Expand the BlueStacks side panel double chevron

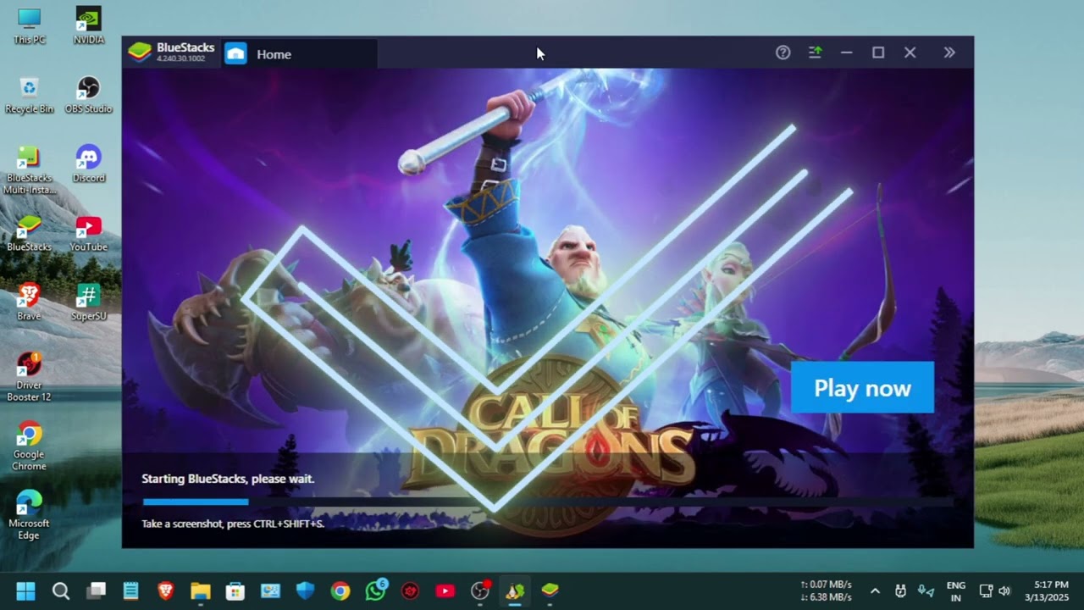click(x=949, y=53)
